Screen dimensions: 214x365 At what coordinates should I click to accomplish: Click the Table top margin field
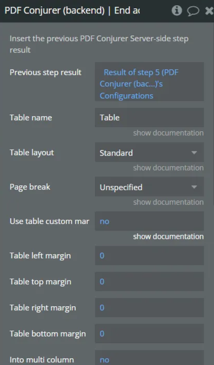150,282
